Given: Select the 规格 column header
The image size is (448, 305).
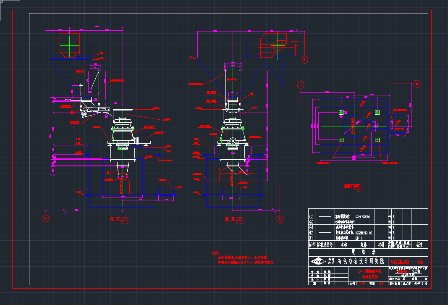Looking at the screenshot, I should click(x=364, y=245).
